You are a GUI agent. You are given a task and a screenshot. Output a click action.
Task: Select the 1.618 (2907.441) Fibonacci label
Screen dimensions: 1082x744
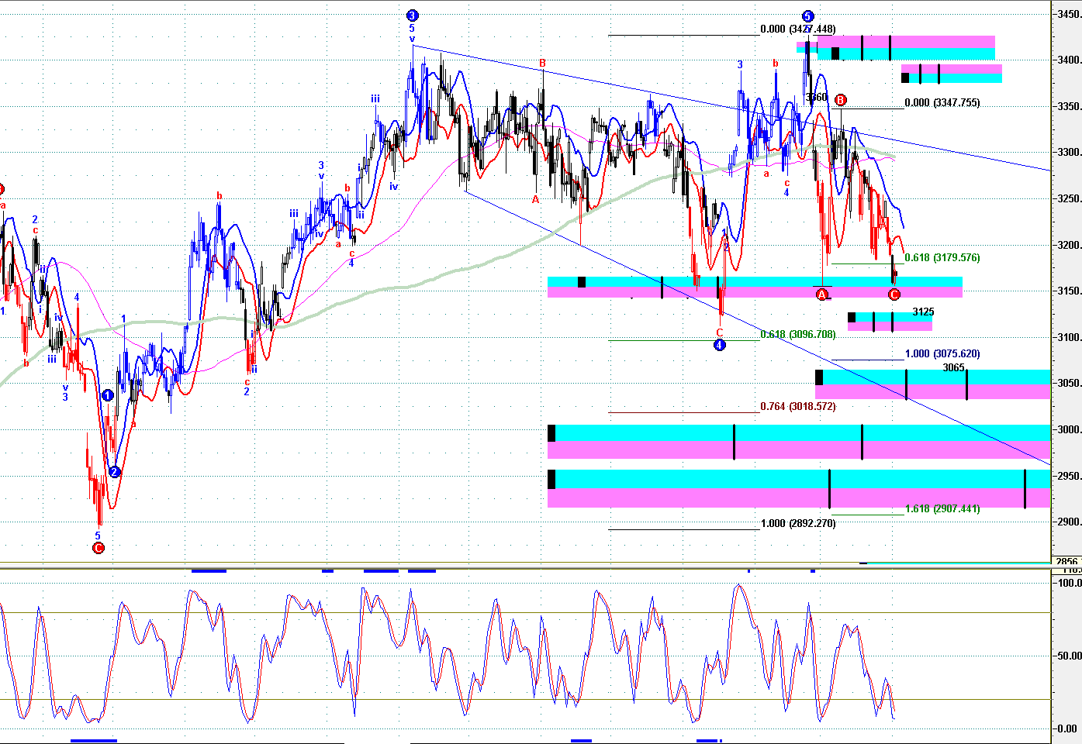[x=942, y=509]
